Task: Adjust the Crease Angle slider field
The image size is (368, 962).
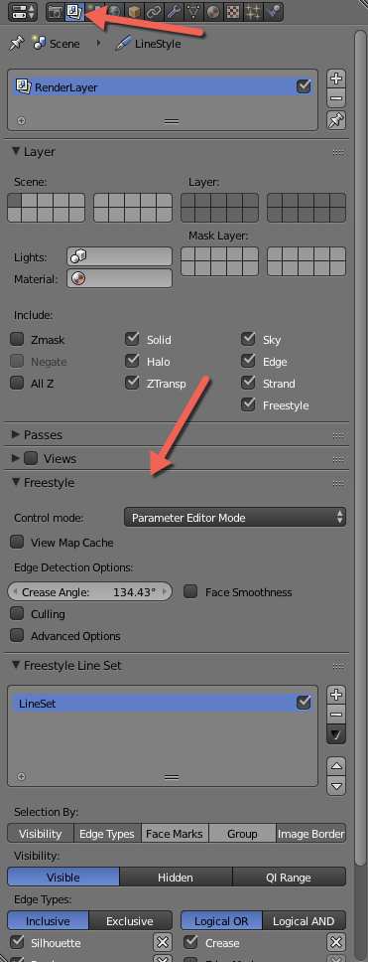Action: pos(89,592)
